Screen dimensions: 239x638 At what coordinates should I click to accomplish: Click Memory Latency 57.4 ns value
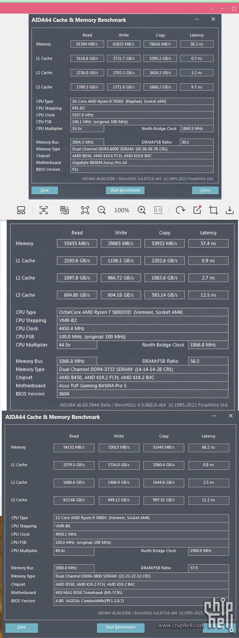tap(208, 243)
